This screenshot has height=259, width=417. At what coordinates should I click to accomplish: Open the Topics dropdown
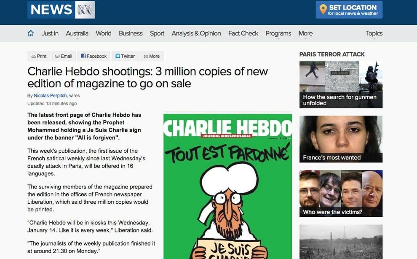(374, 34)
